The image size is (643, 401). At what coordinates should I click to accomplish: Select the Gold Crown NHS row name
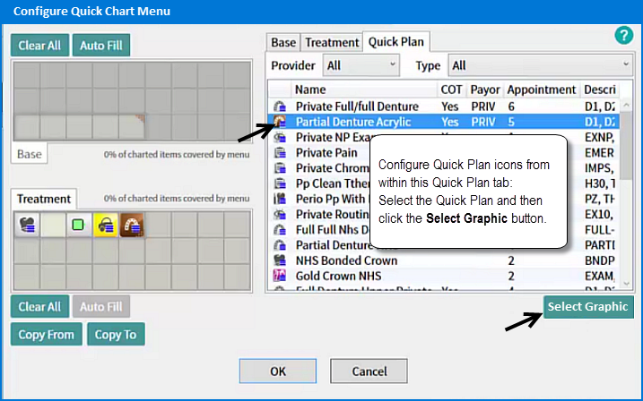tap(338, 276)
